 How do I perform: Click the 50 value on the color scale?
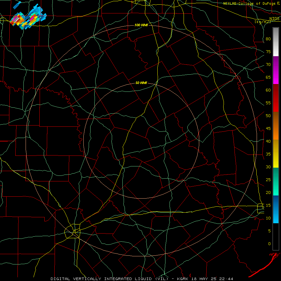coord(268,116)
